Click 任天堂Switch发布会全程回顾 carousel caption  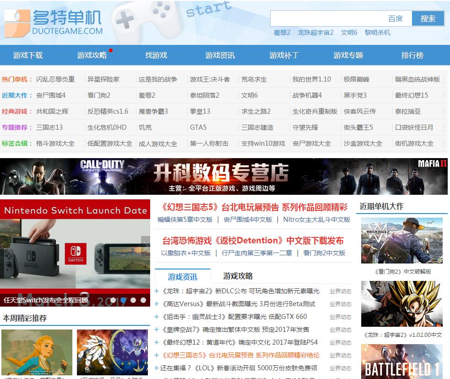pos(46,300)
